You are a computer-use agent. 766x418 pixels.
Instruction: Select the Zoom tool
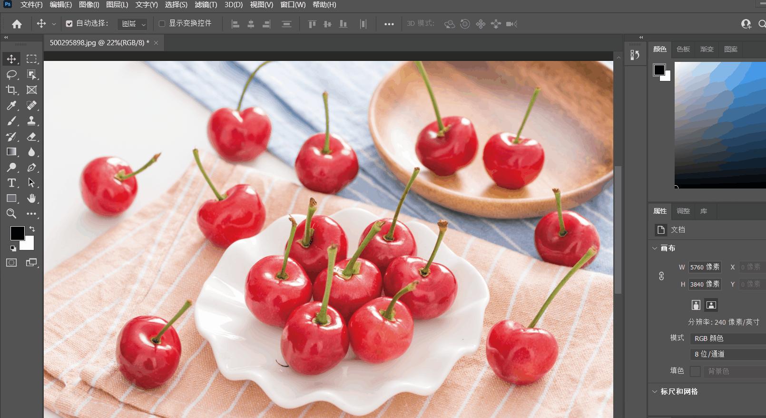[x=11, y=214]
